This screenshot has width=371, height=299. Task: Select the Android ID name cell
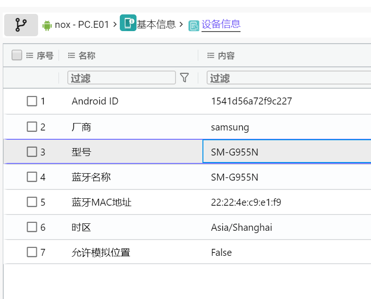click(95, 101)
